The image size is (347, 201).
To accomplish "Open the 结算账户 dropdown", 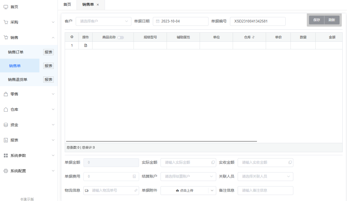I will [x=188, y=177].
